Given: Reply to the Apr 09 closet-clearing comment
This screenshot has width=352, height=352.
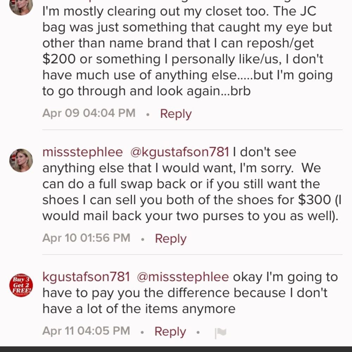Looking at the screenshot, I should [175, 113].
